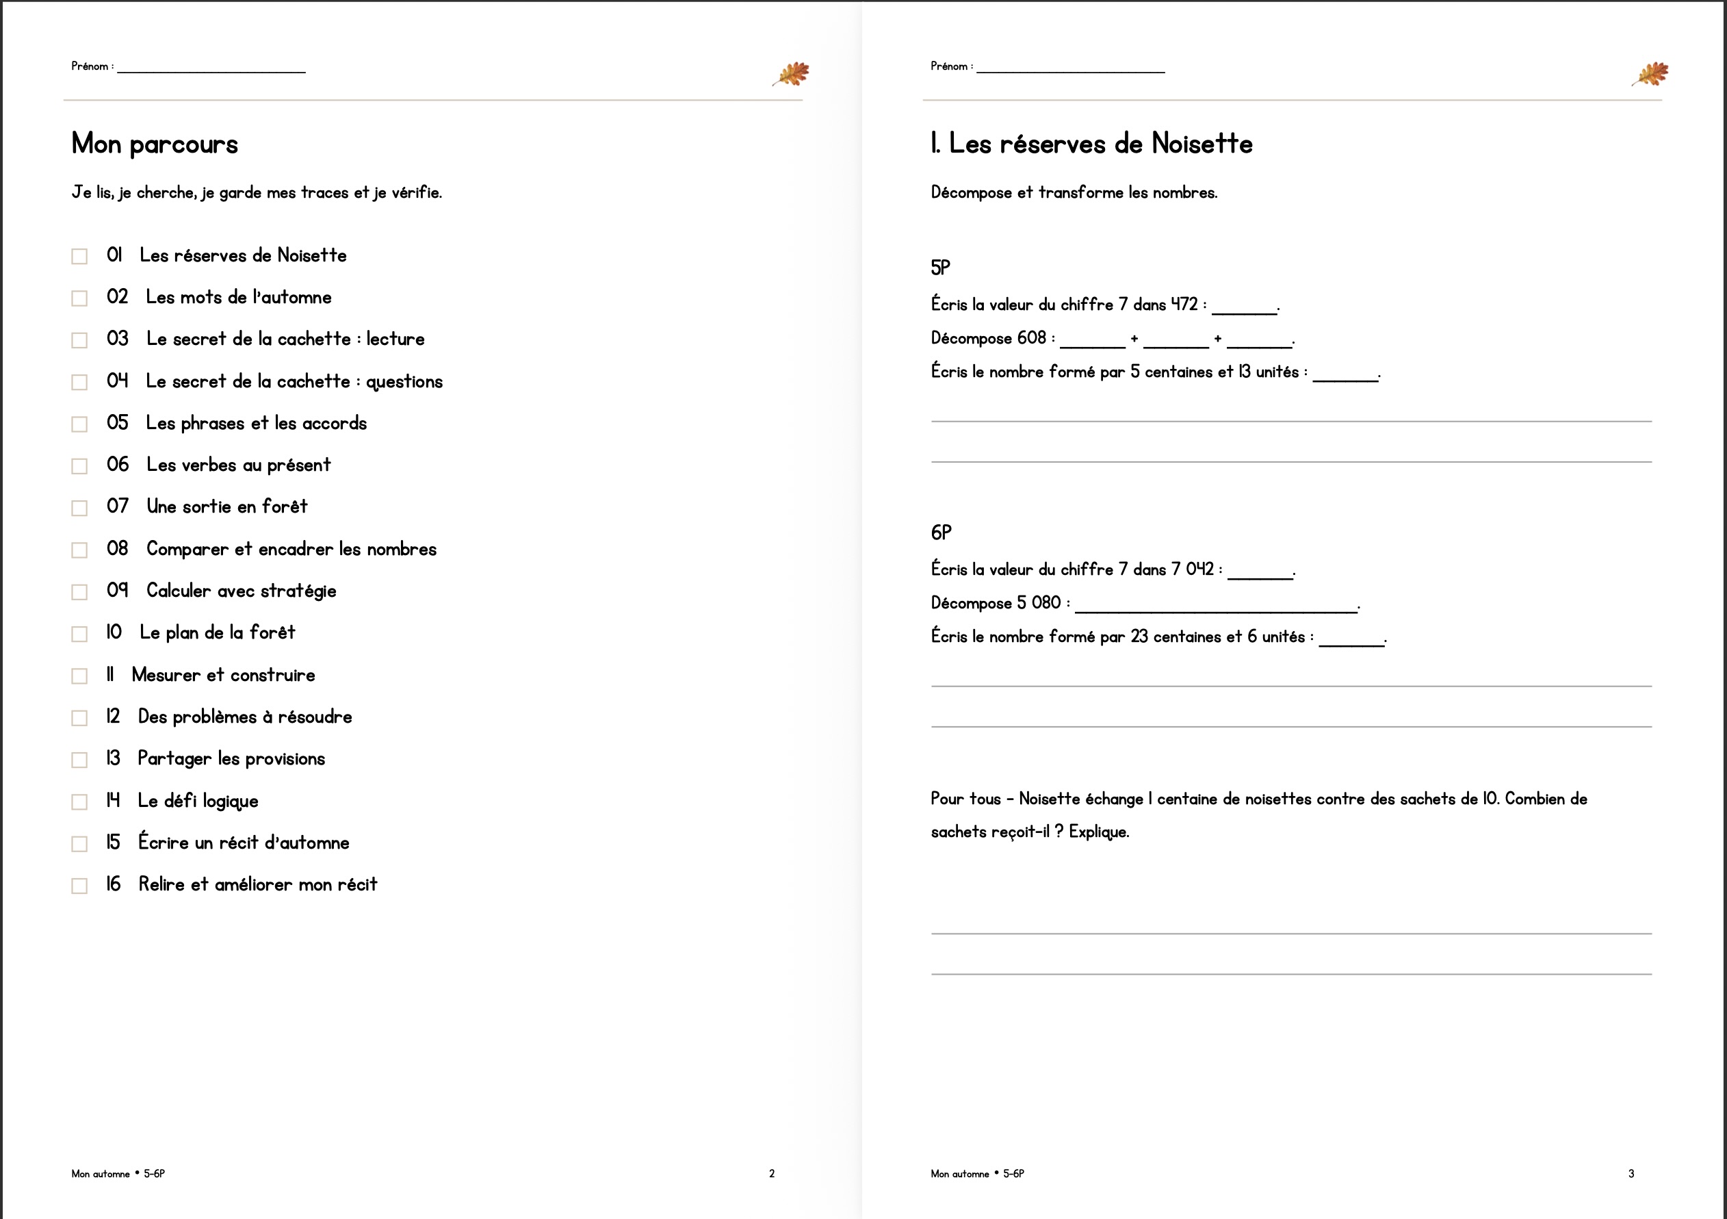Click page number 3 in the footer

pyautogui.click(x=1631, y=1173)
